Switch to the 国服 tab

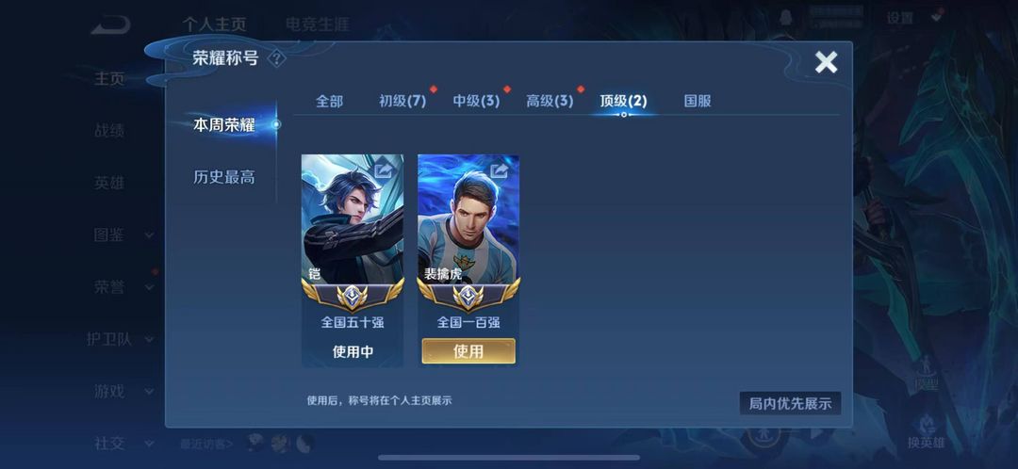tap(698, 101)
